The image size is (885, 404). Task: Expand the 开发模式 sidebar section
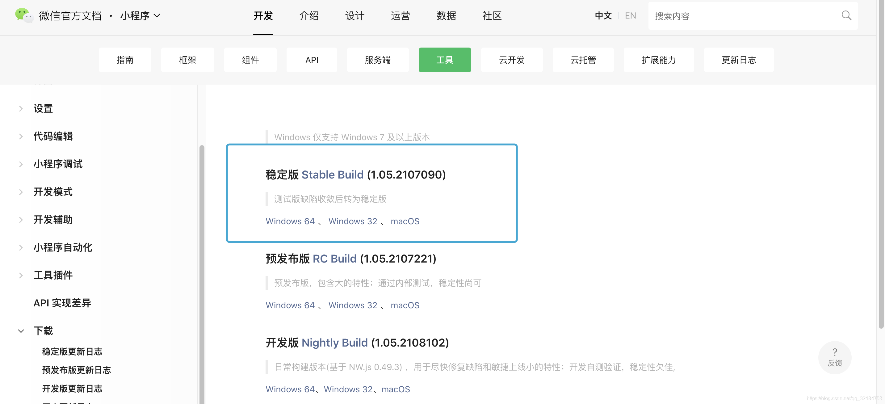(x=21, y=192)
